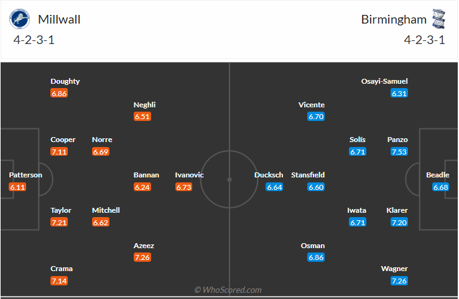Click Ducksch's 6.64 rating badge
459x299 pixels.
(x=275, y=187)
